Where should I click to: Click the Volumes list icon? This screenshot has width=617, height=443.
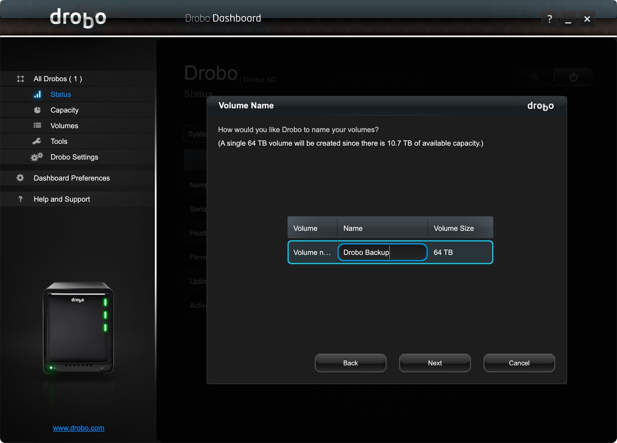(x=37, y=126)
